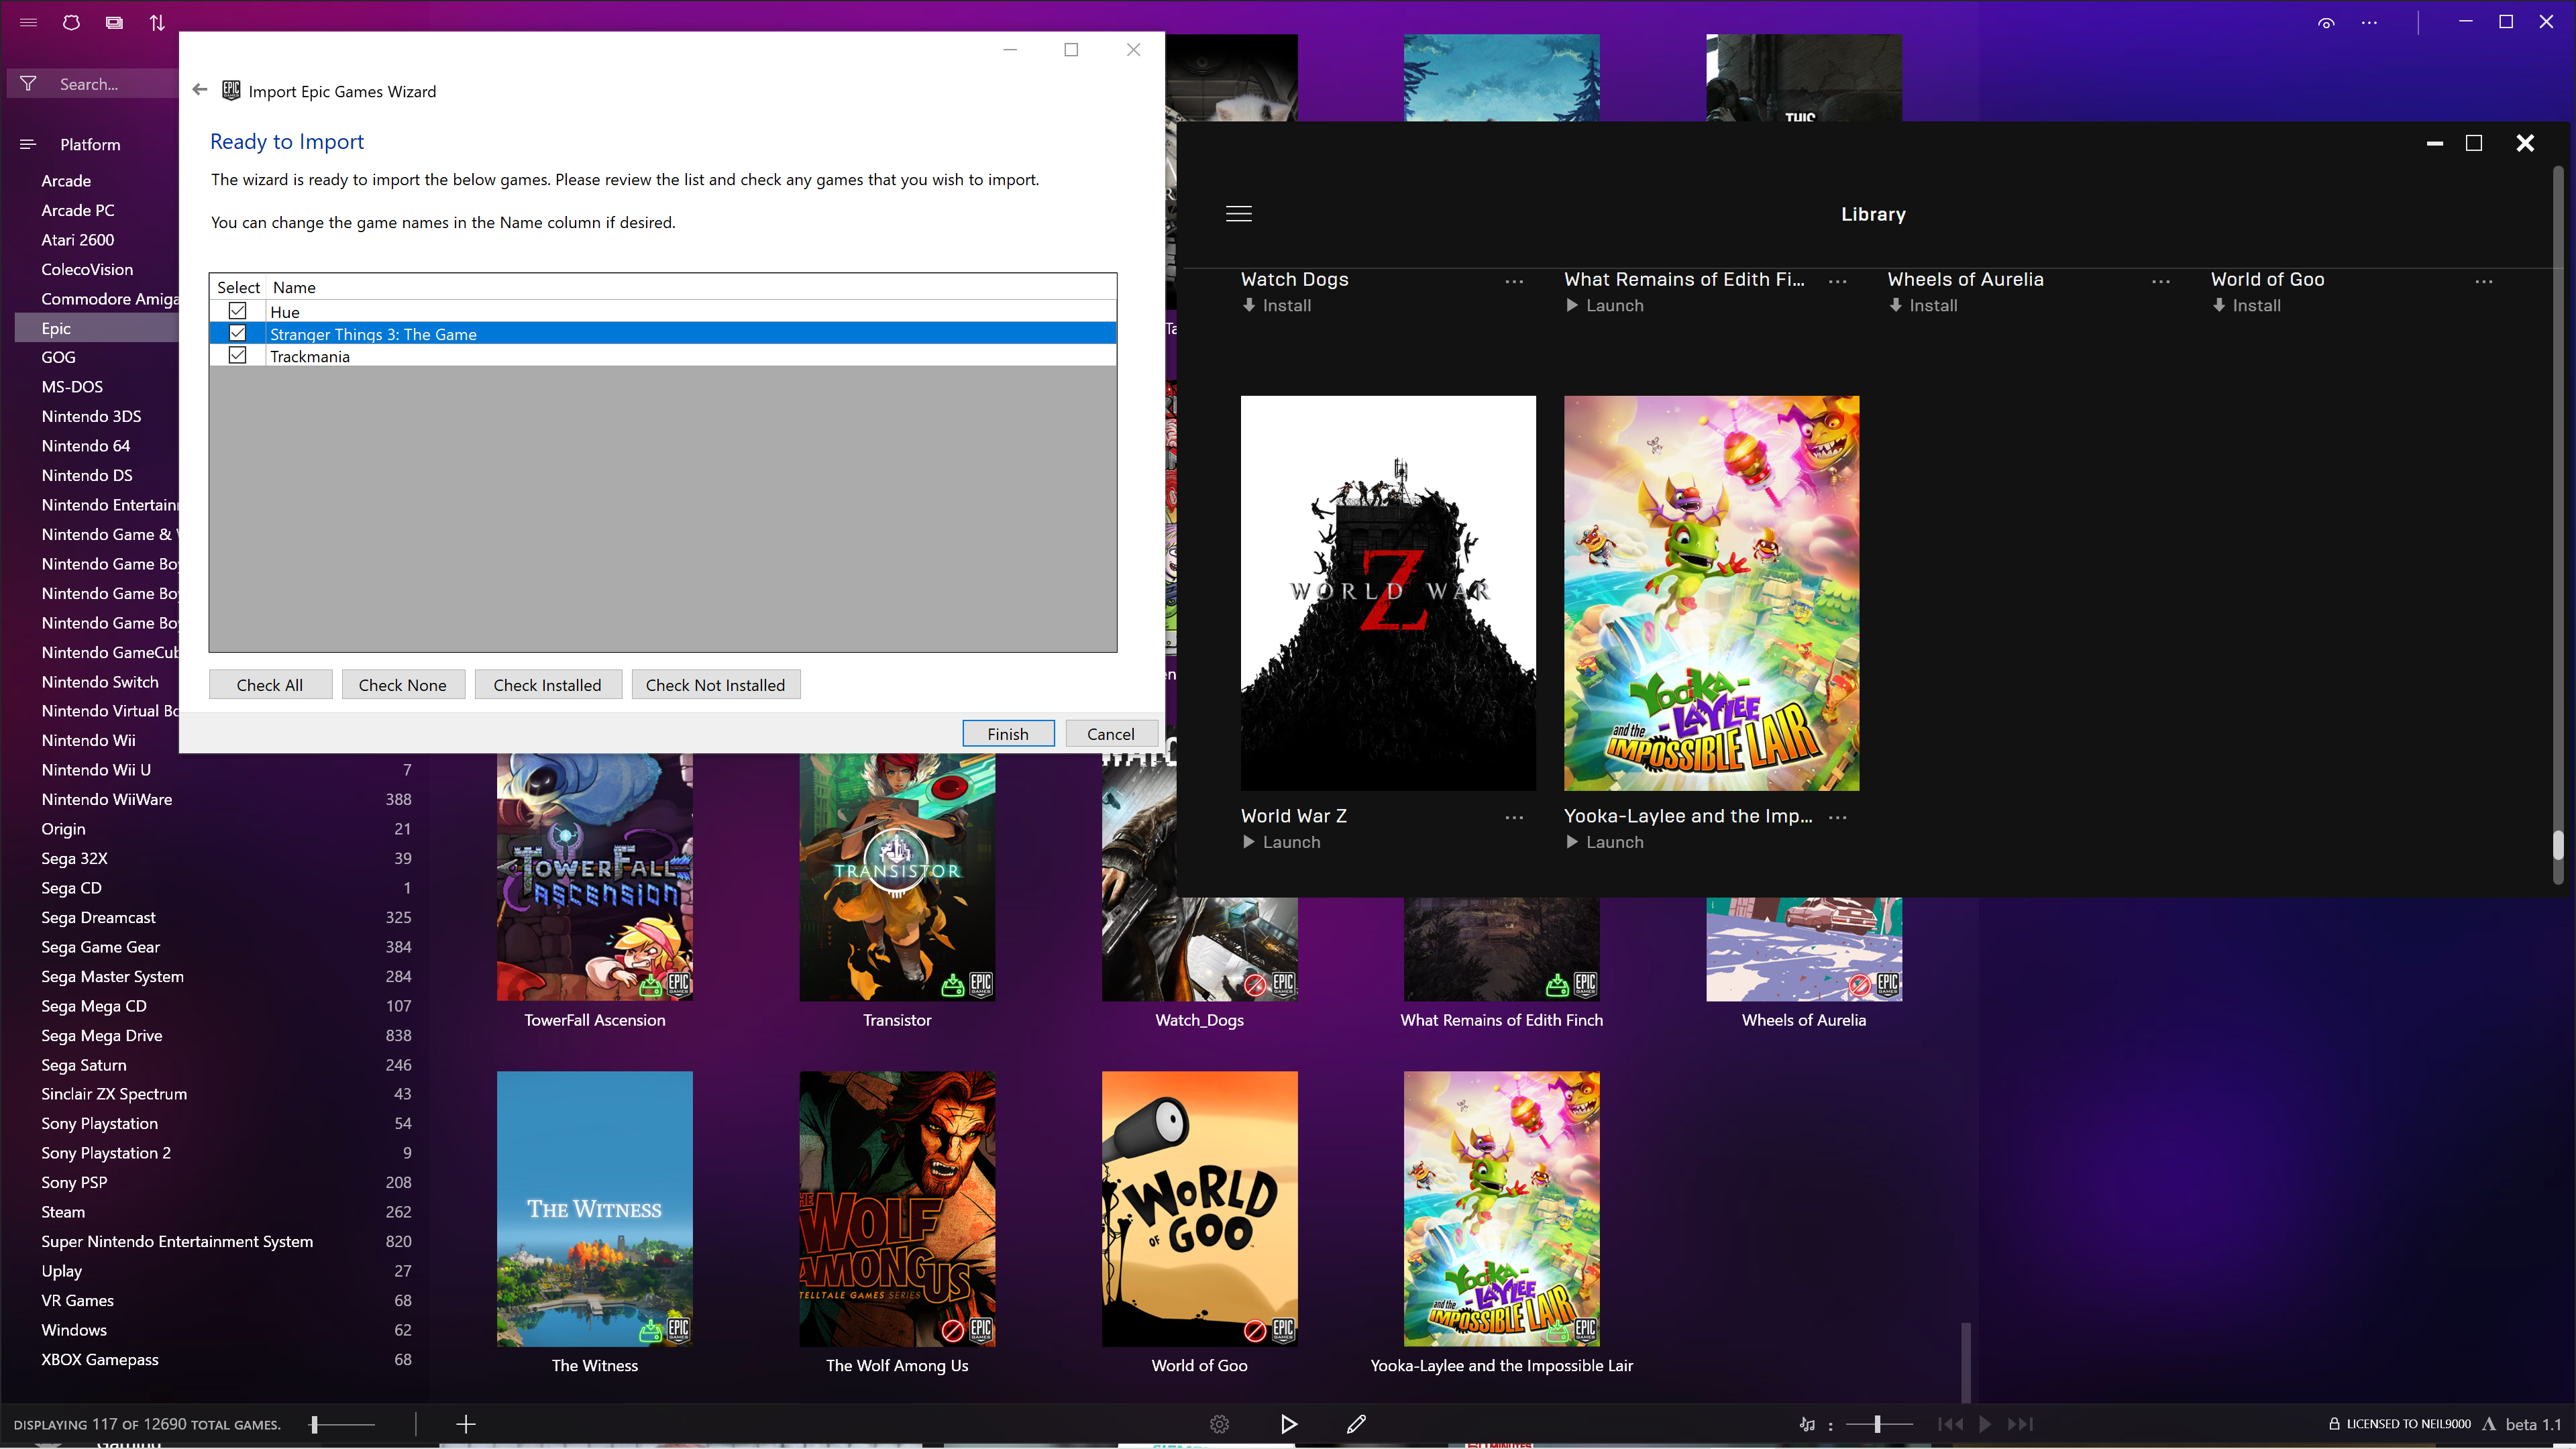Click the play game icon in the bottom bar
The image size is (2576, 1449).
point(1289,1424)
